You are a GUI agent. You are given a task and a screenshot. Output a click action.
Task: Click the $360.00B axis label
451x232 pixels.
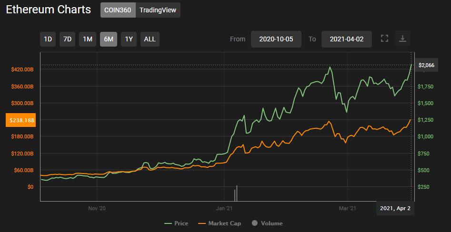(x=22, y=87)
